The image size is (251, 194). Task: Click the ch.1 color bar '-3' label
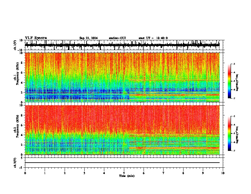click(234, 64)
